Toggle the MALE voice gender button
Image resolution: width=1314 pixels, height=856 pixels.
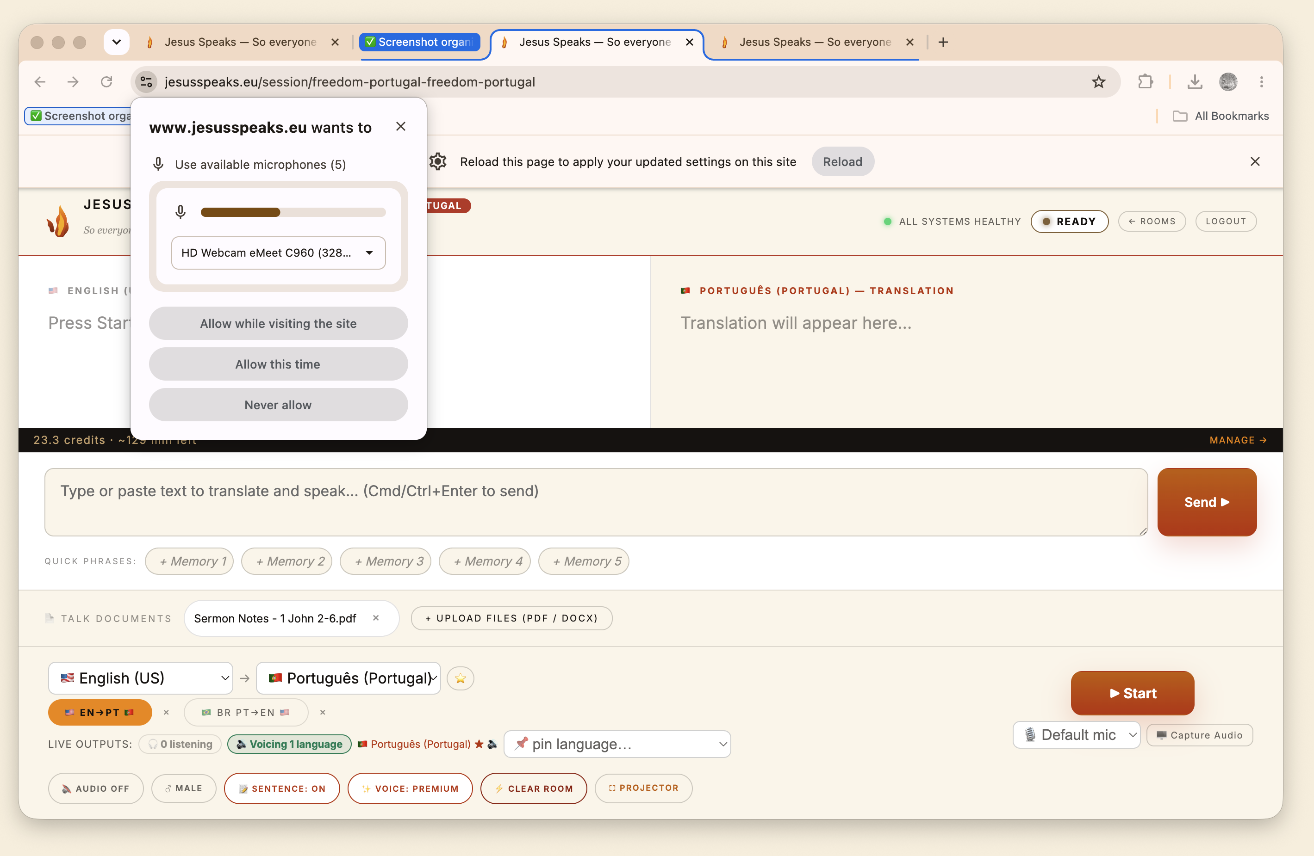point(184,788)
